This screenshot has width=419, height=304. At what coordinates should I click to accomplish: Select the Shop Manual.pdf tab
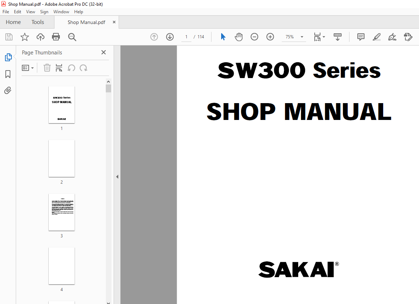pyautogui.click(x=86, y=23)
